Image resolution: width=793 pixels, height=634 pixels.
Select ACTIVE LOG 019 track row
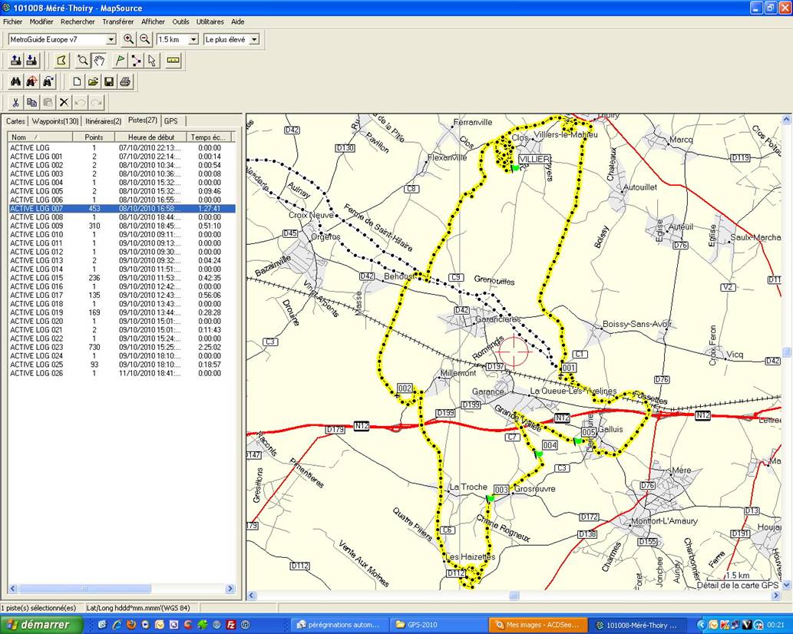tap(122, 312)
